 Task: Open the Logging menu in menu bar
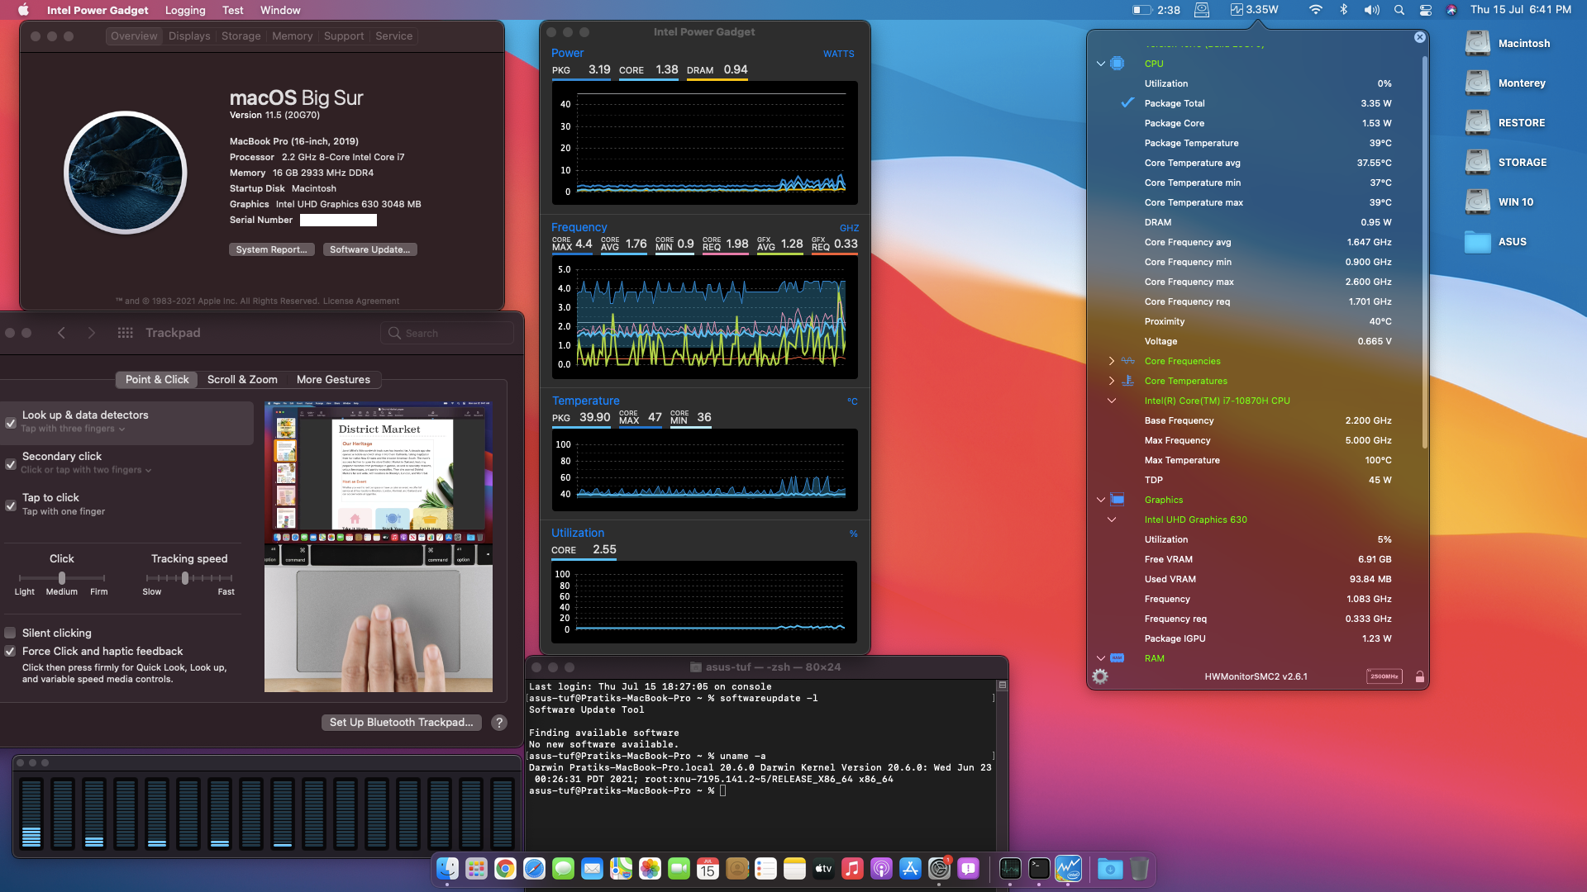[x=185, y=10]
